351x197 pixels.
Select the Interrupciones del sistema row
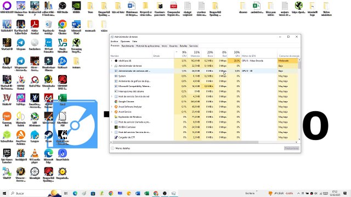coord(203,91)
